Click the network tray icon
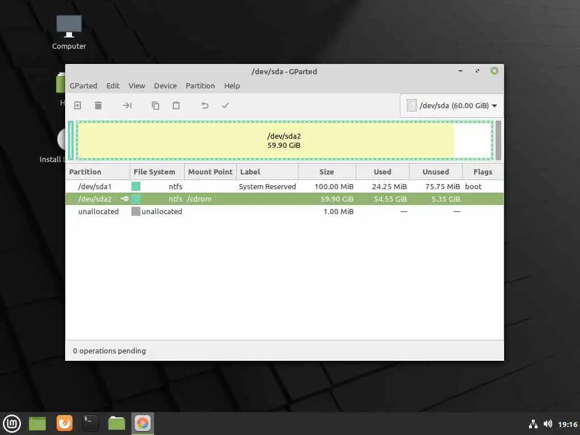580x435 pixels. [x=533, y=424]
